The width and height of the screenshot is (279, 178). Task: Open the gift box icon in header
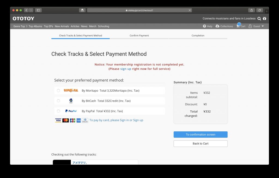[x=265, y=18]
